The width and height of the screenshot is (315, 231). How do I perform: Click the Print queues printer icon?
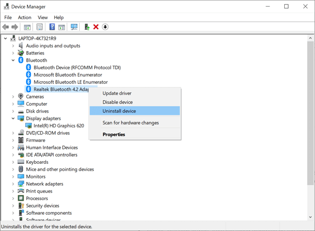click(21, 191)
